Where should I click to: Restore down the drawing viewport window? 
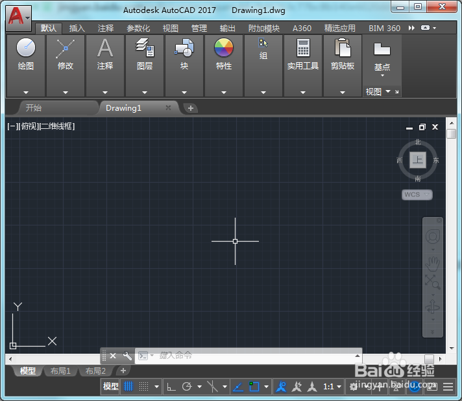[422, 127]
